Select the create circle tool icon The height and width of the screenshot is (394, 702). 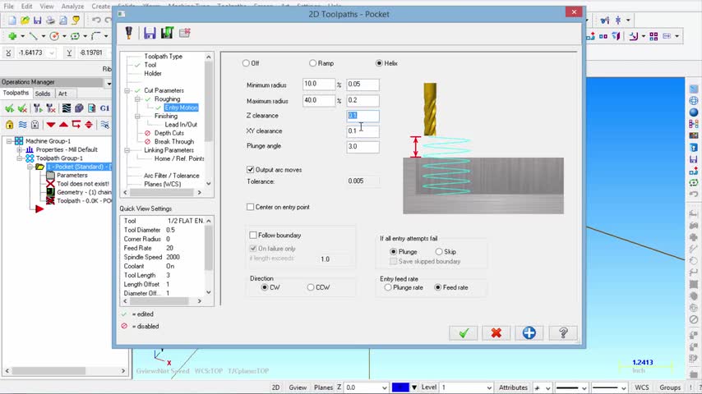pos(54,36)
